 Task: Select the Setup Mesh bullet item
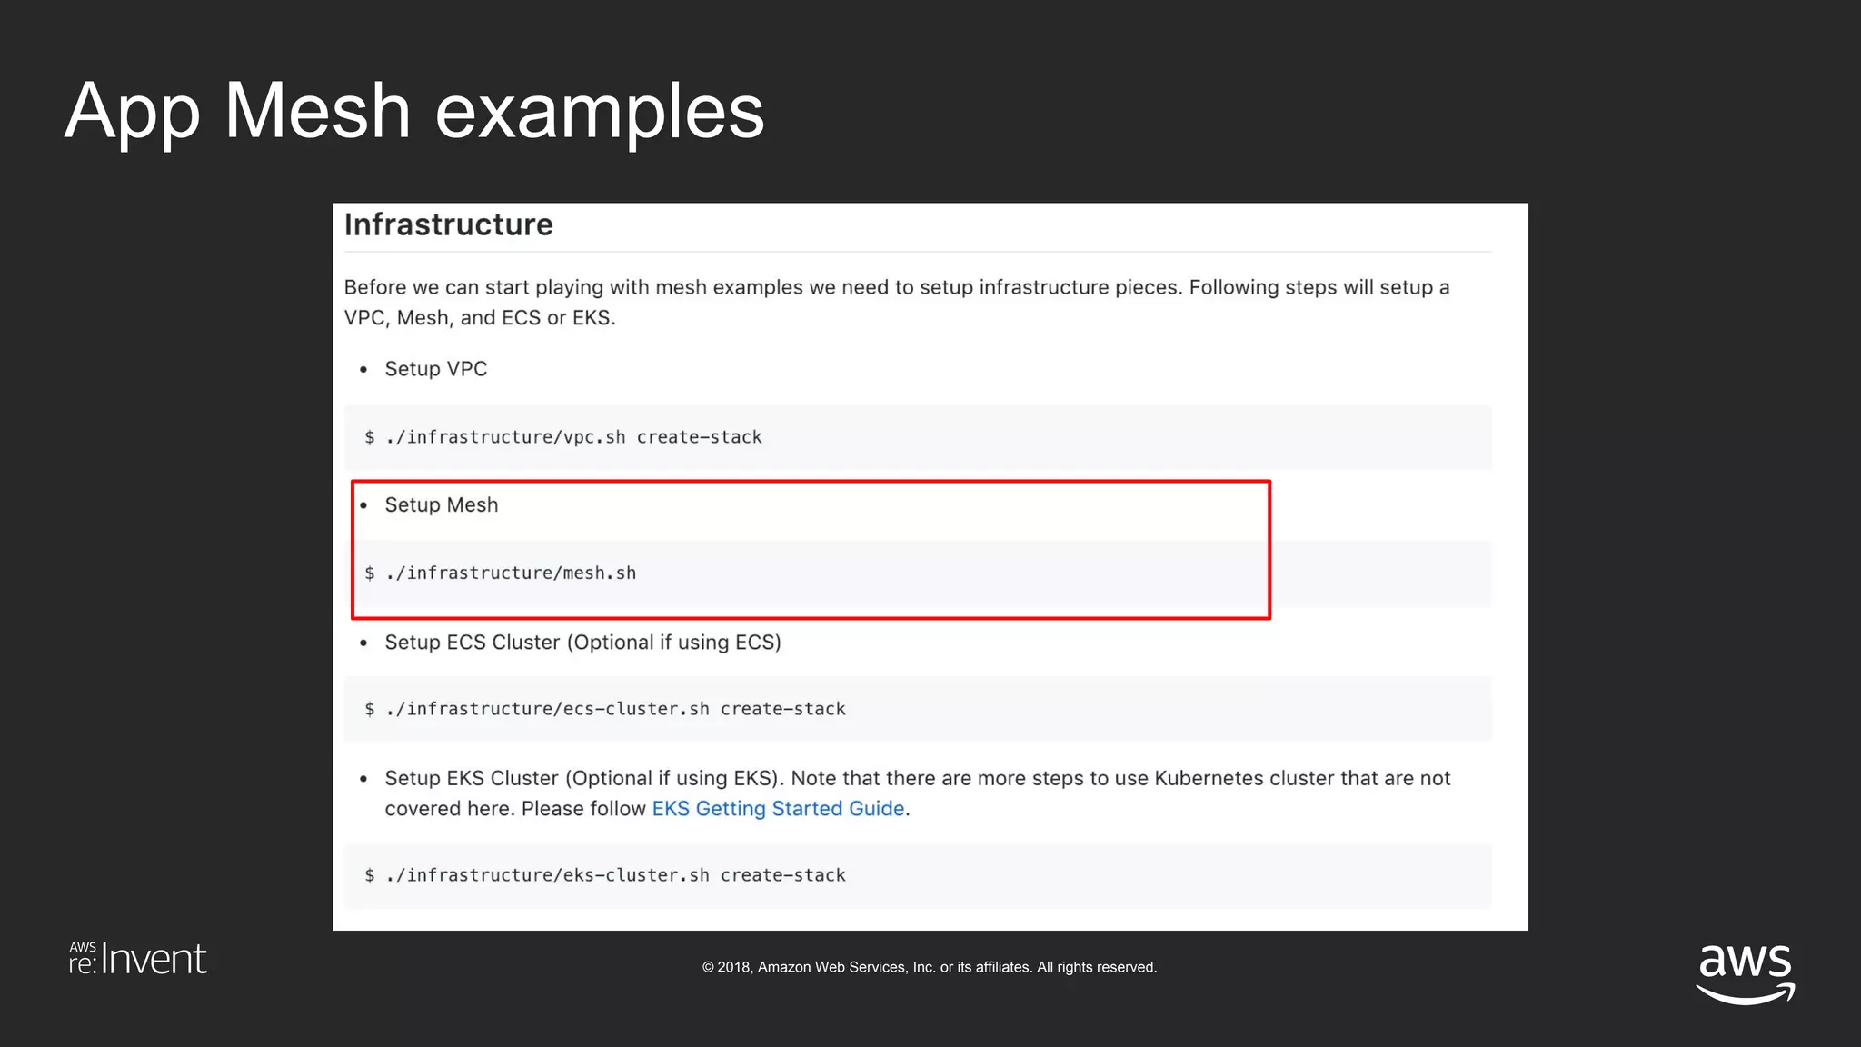coord(441,505)
